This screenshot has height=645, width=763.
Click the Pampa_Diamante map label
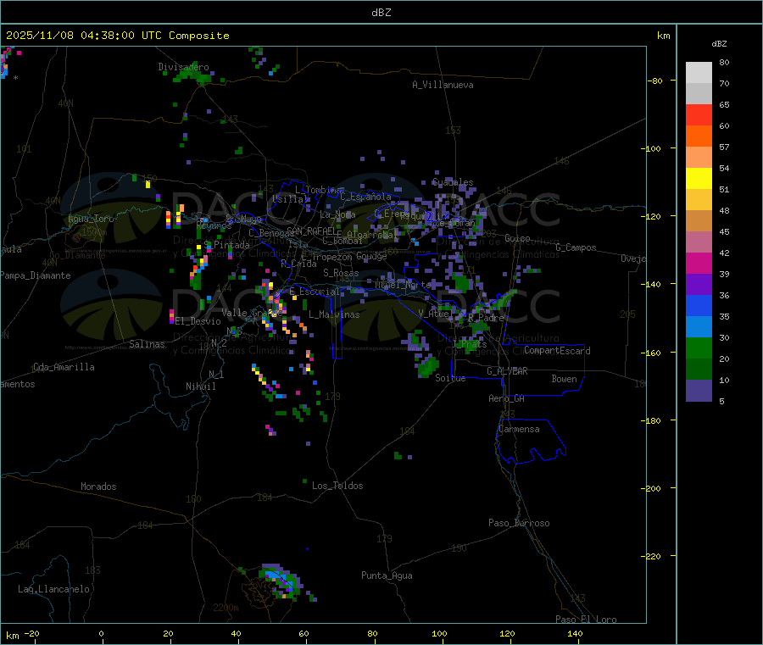[x=36, y=275]
